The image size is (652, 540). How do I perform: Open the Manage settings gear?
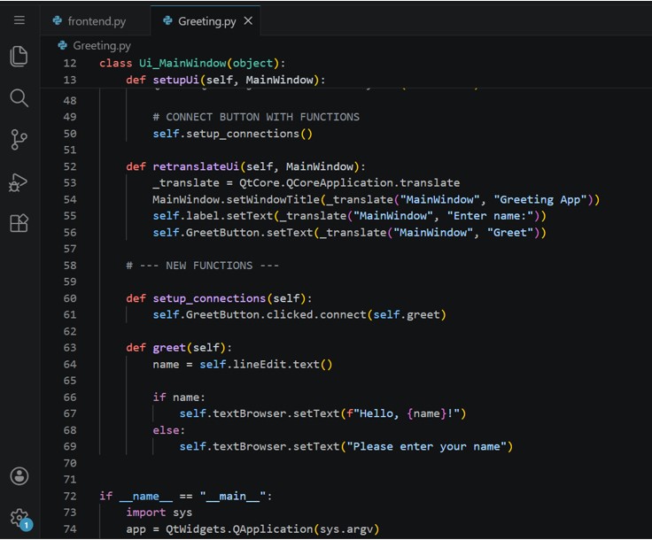click(x=20, y=519)
